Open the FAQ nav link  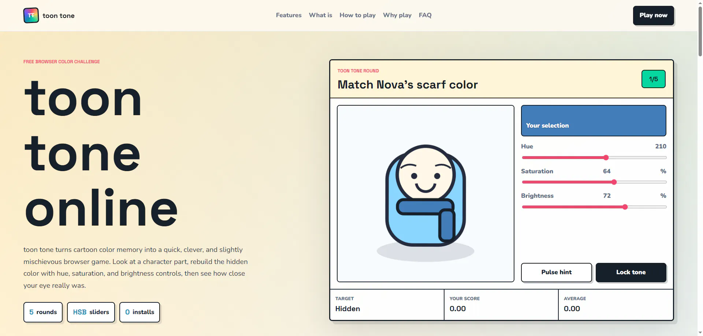point(425,15)
